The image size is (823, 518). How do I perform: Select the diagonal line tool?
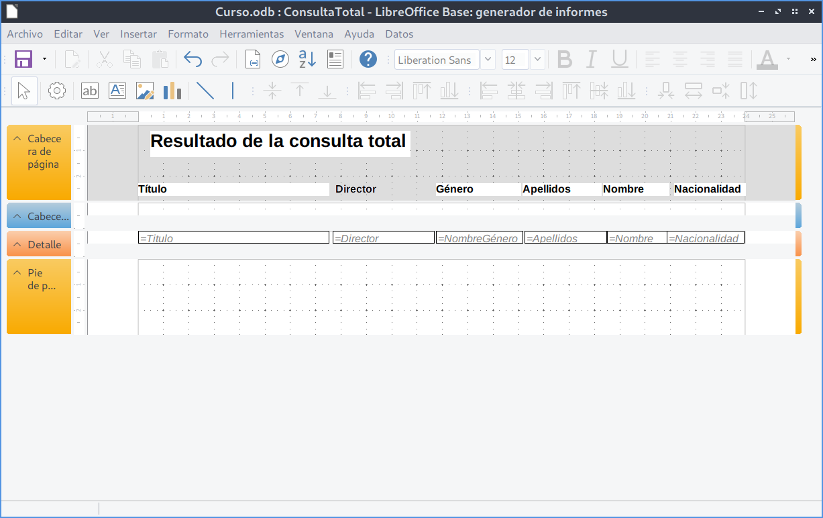(205, 91)
